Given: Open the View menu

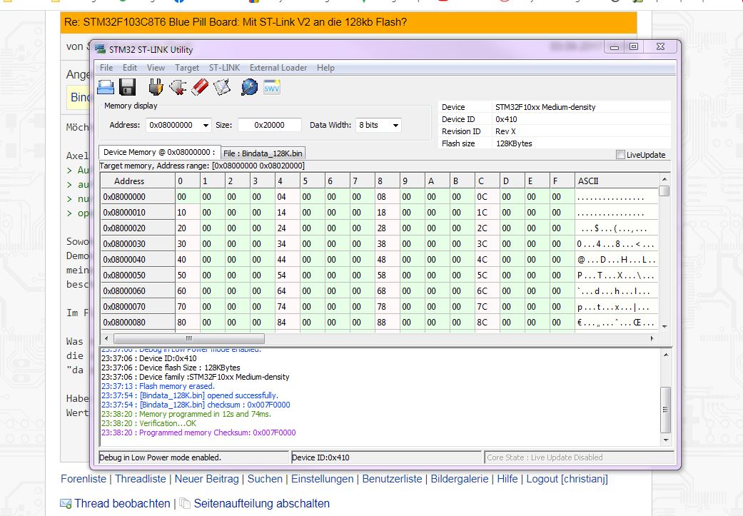Looking at the screenshot, I should pos(156,68).
